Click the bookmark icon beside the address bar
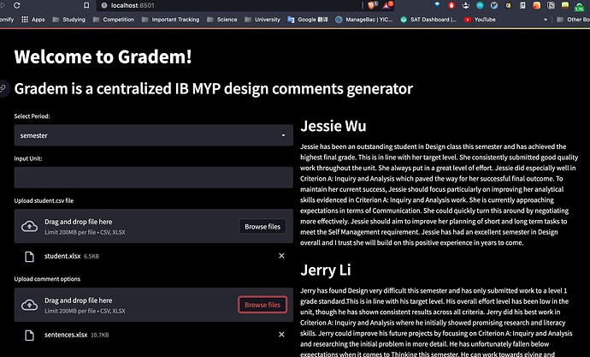The image size is (590, 357). [x=86, y=5]
